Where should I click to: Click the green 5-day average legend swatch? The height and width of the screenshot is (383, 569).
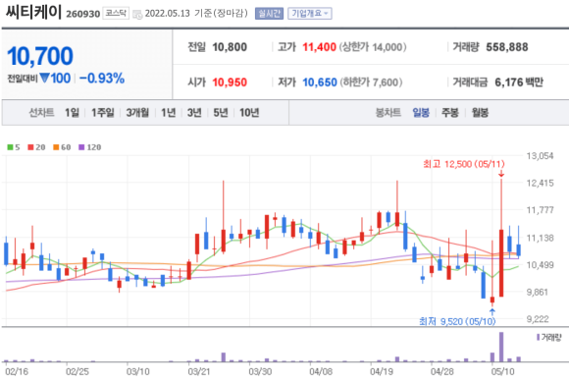coord(10,147)
